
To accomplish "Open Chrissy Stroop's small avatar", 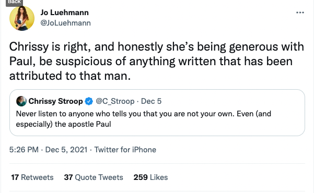I will pos(21,101).
